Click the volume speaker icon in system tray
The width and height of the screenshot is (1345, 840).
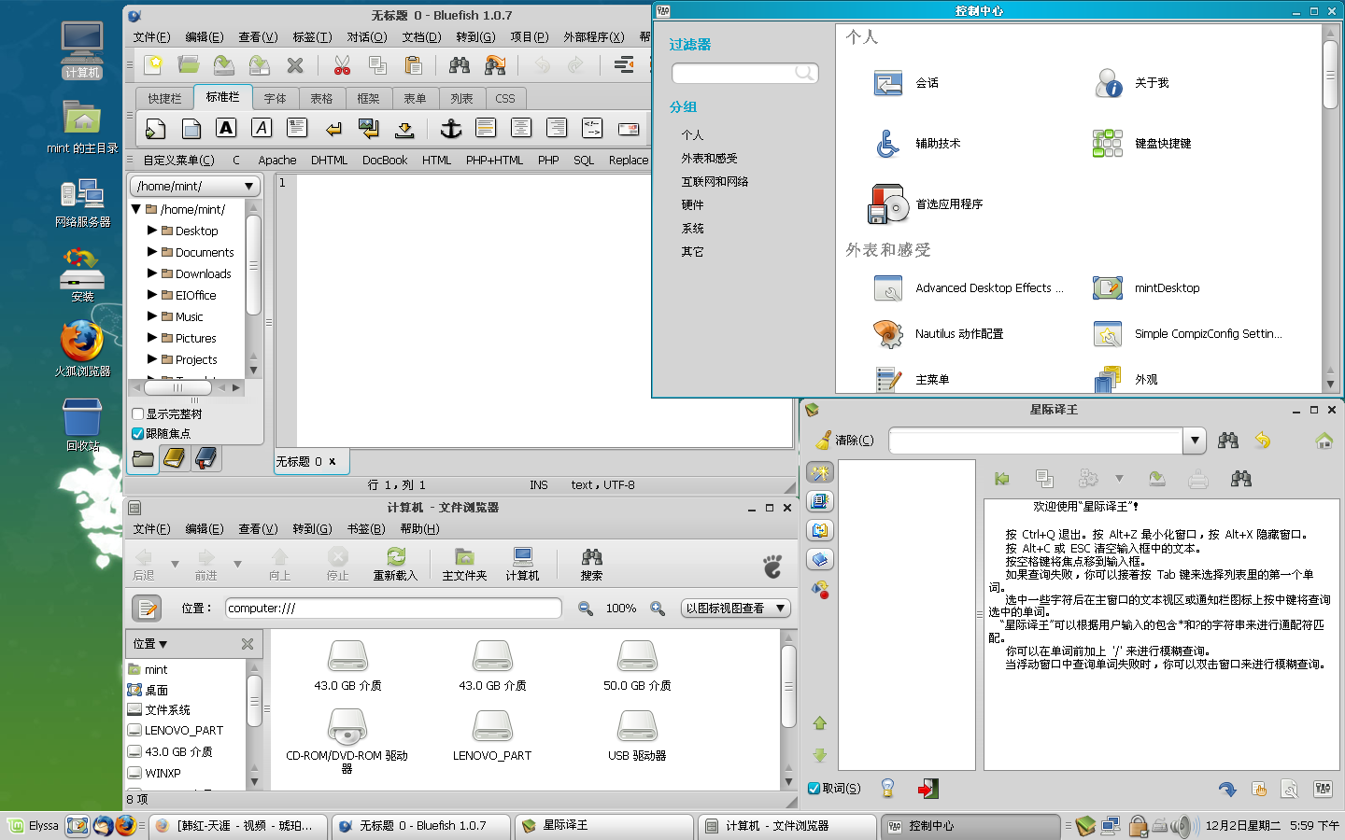[x=1183, y=826]
